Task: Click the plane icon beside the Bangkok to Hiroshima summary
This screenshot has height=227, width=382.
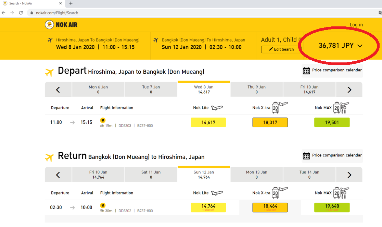Action: click(x=156, y=40)
